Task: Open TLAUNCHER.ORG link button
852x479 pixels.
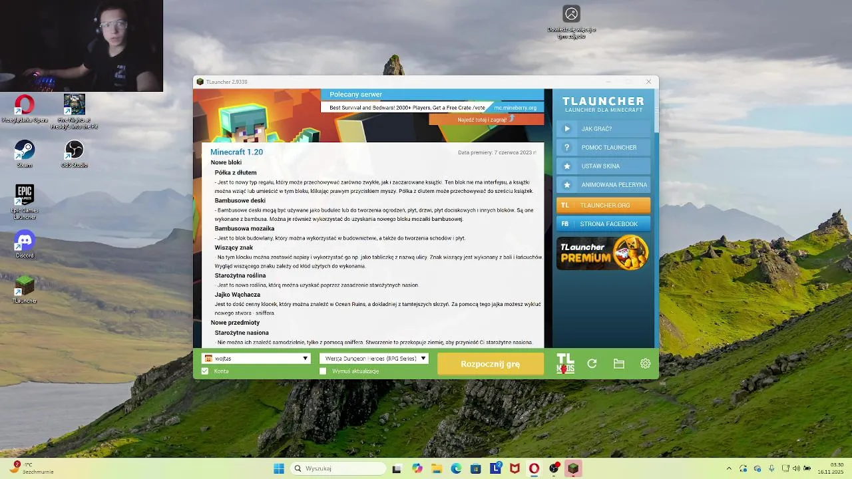Action: click(x=603, y=206)
